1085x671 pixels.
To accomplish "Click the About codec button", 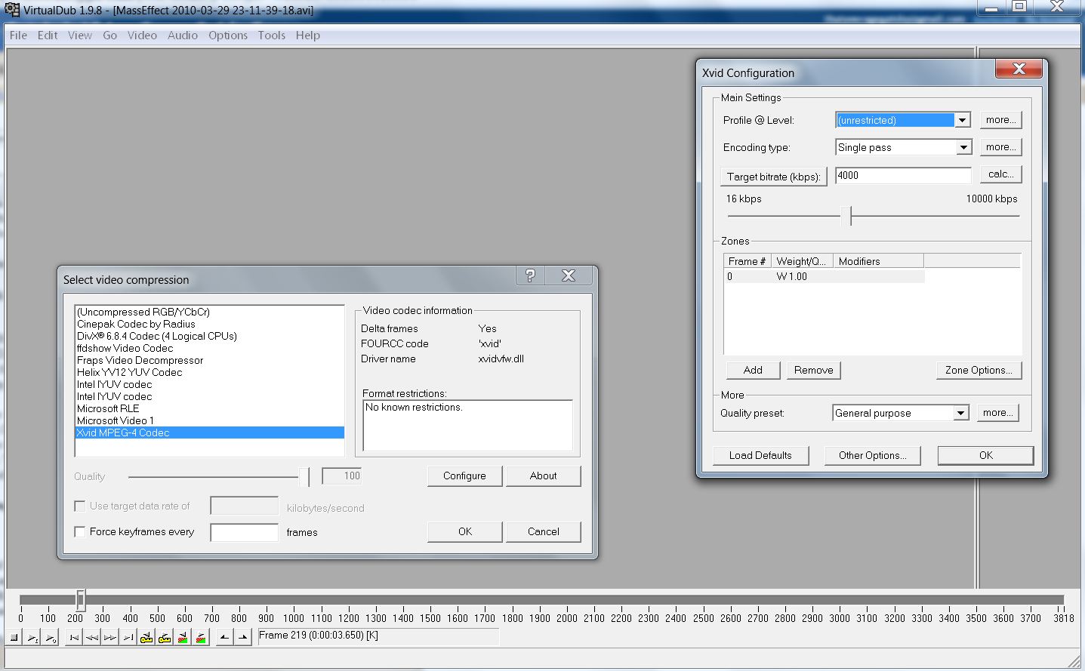I will tap(543, 476).
